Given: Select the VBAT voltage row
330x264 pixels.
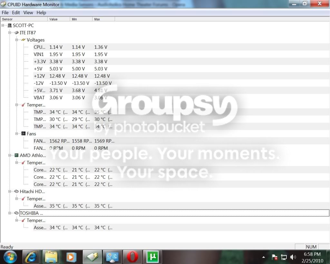Looking at the screenshot, I should pos(181,98).
